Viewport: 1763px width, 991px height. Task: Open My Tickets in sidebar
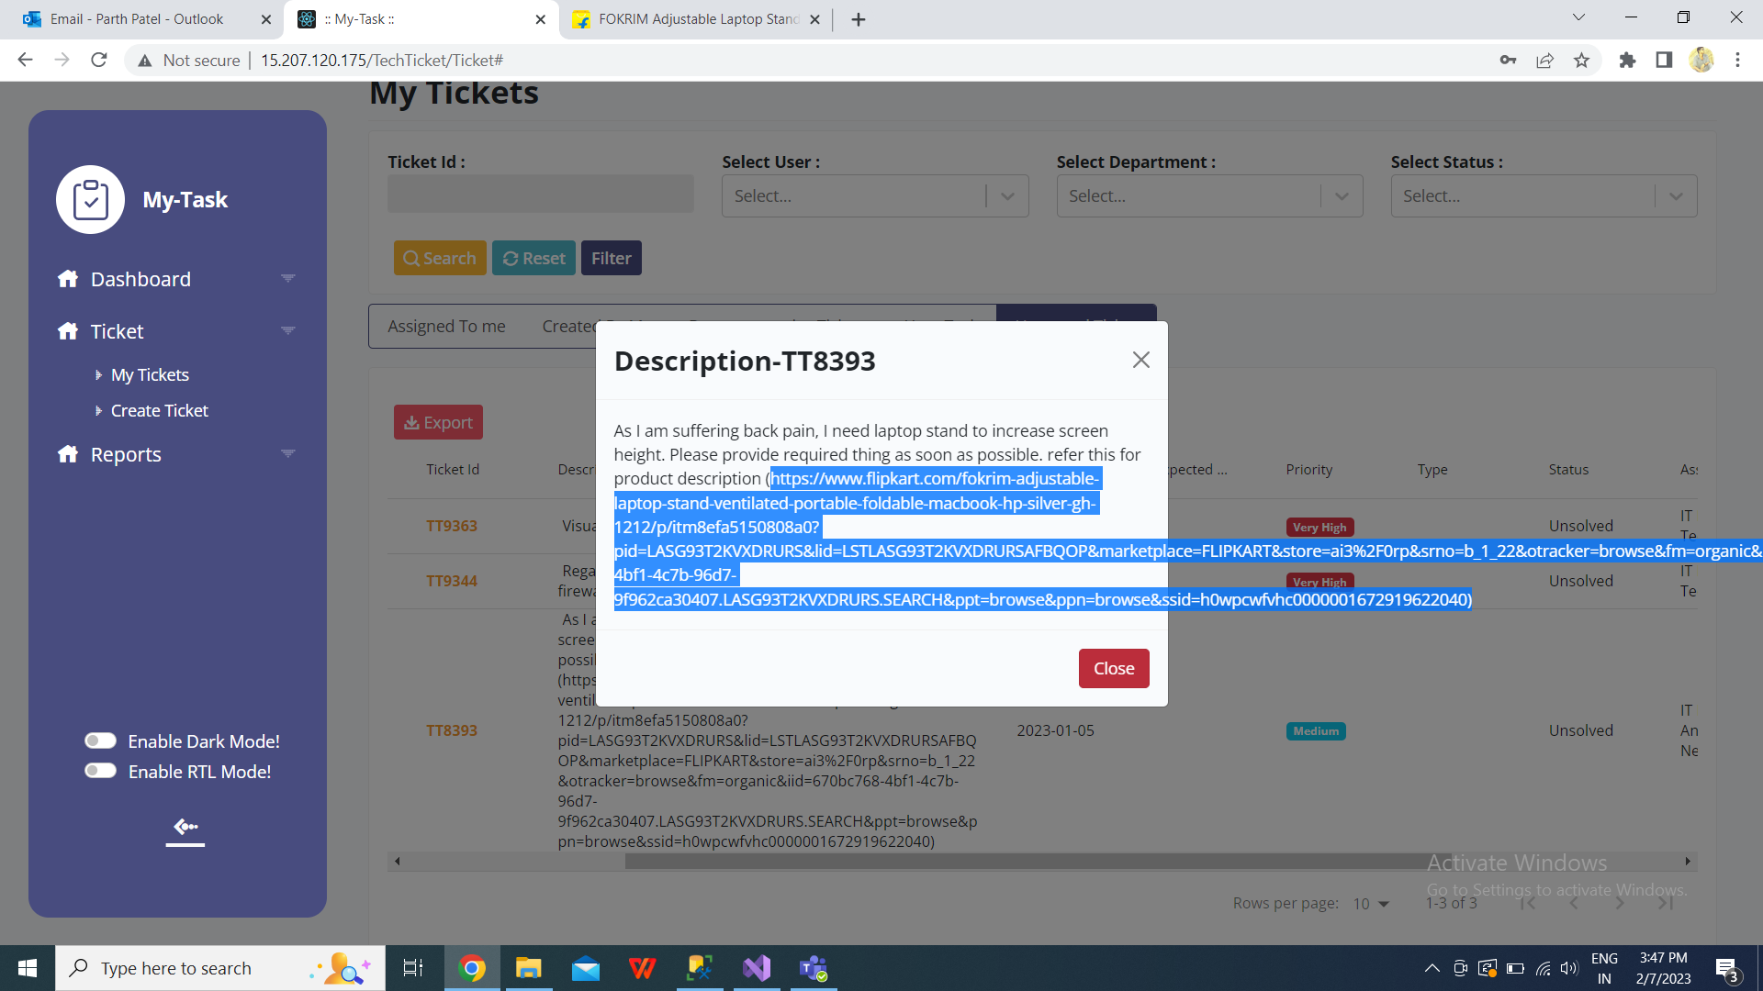click(150, 374)
